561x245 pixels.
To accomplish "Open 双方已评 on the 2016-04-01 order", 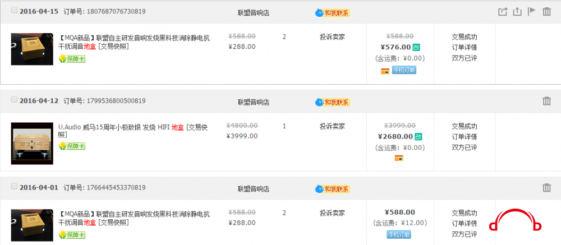I will pos(465,234).
